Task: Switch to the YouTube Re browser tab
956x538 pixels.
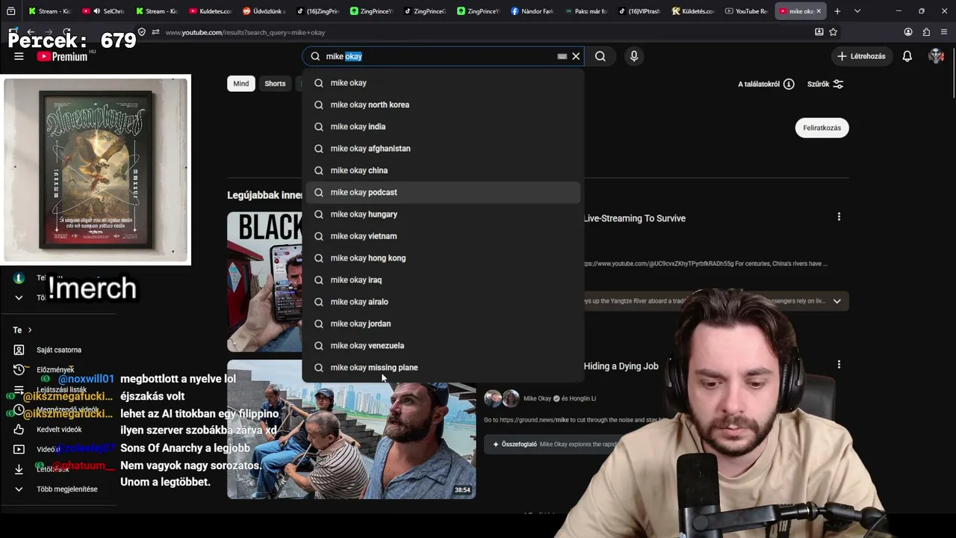Action: 746,11
